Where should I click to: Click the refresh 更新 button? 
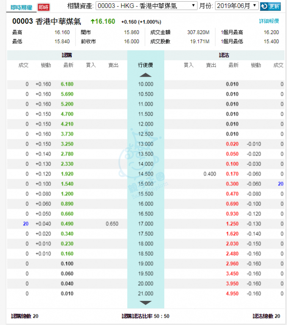270,6
